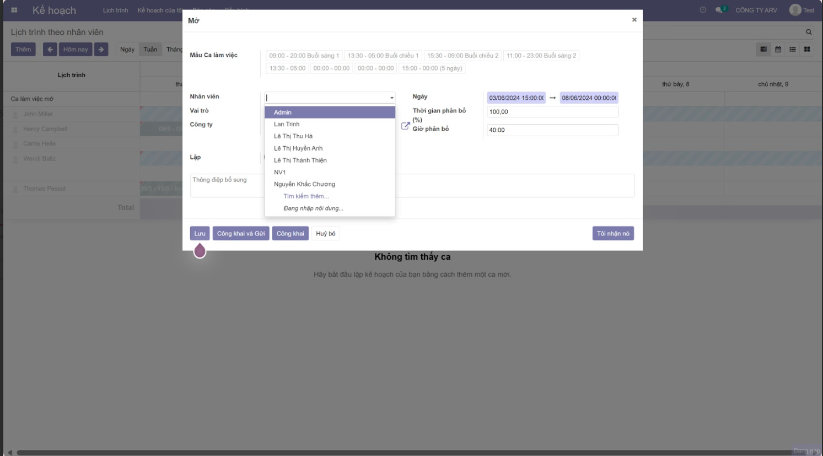The width and height of the screenshot is (823, 456).
Task: Switch to calendar view icon
Action: (778, 49)
